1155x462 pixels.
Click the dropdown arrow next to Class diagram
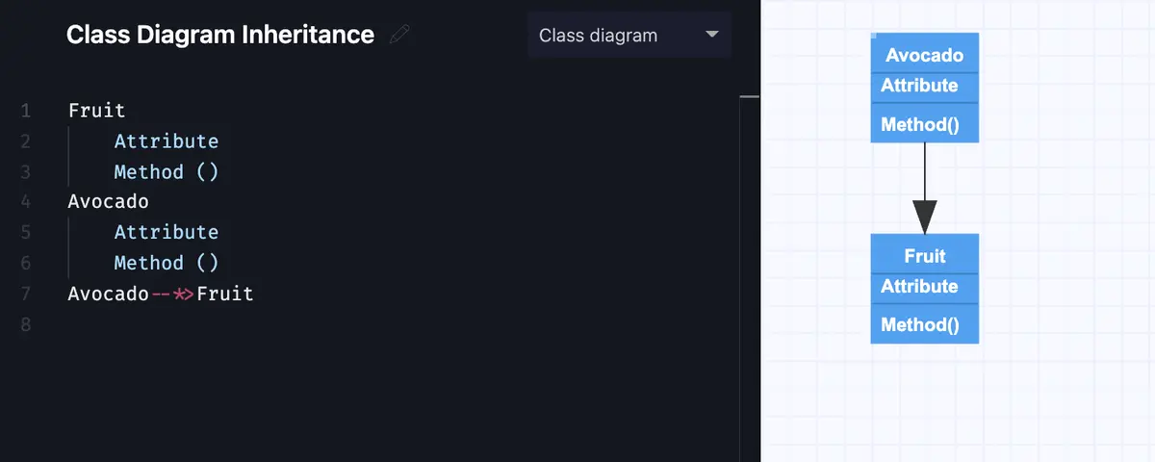712,35
